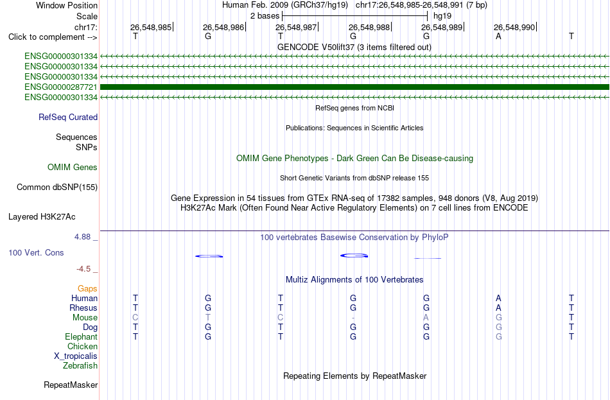Select the Mouse species label
The height and width of the screenshot is (400, 610).
85,318
